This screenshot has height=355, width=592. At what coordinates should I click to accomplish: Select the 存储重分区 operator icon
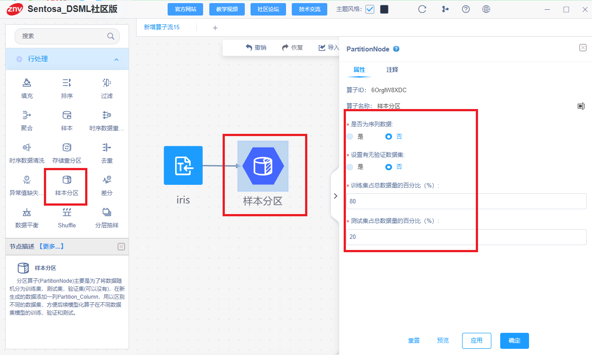(67, 148)
